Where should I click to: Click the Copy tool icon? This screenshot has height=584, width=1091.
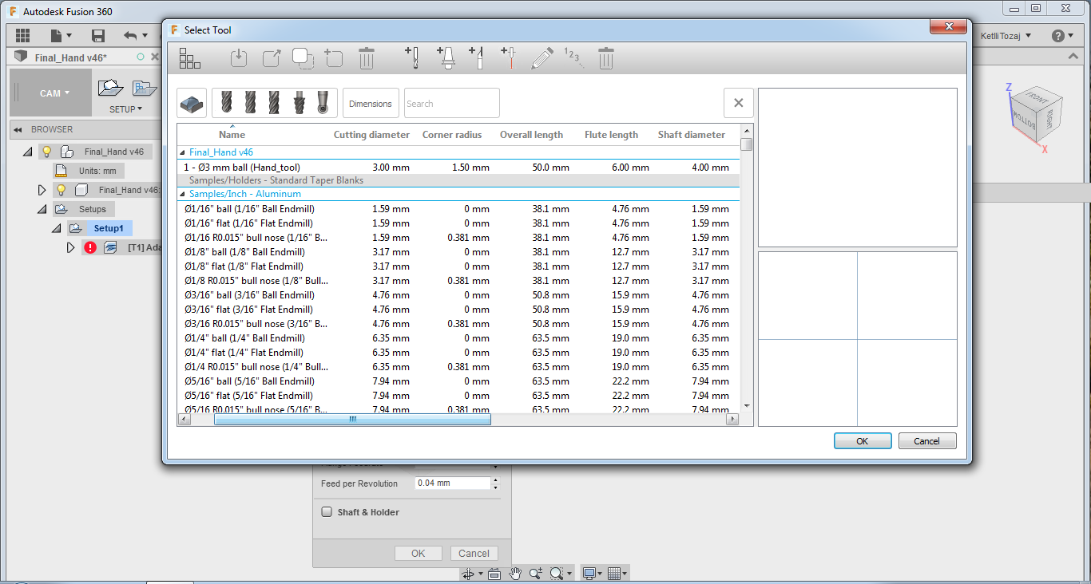click(303, 58)
